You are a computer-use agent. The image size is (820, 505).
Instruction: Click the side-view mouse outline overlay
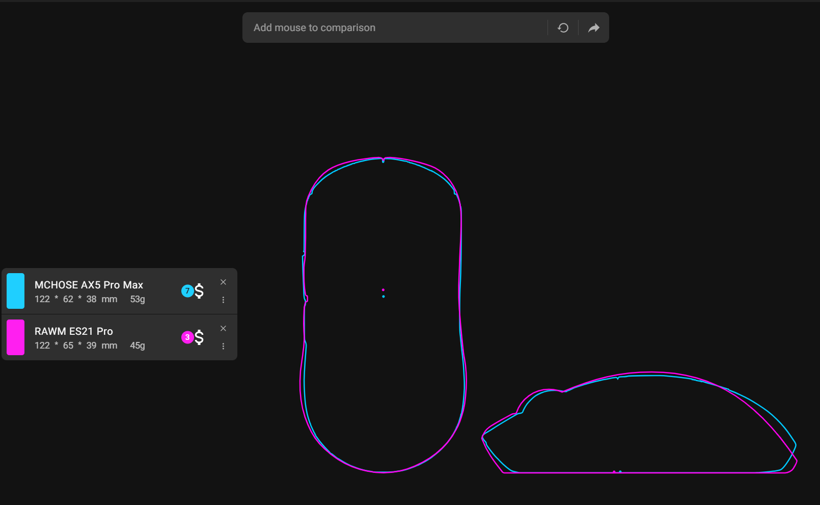pyautogui.click(x=639, y=423)
